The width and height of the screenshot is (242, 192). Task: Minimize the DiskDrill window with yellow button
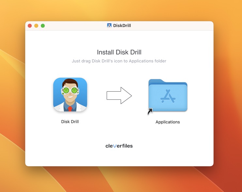pos(36,26)
